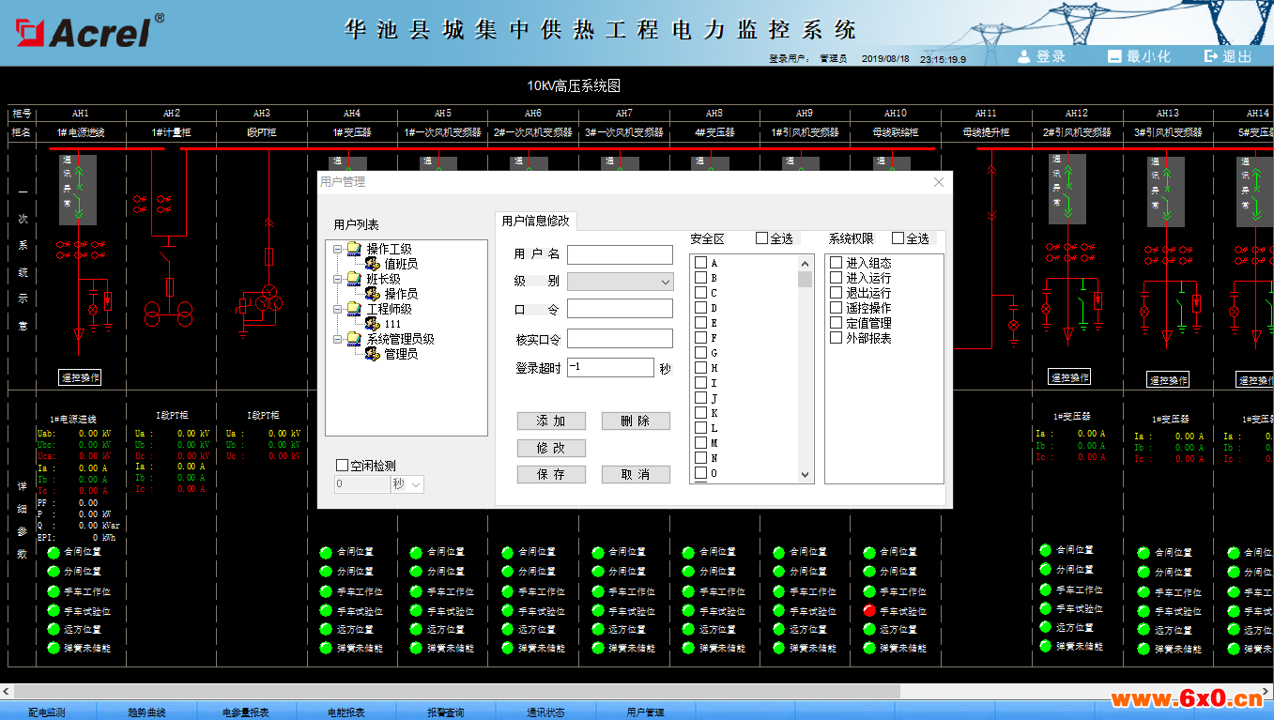Check the 遥控操作 permission box

tap(837, 308)
